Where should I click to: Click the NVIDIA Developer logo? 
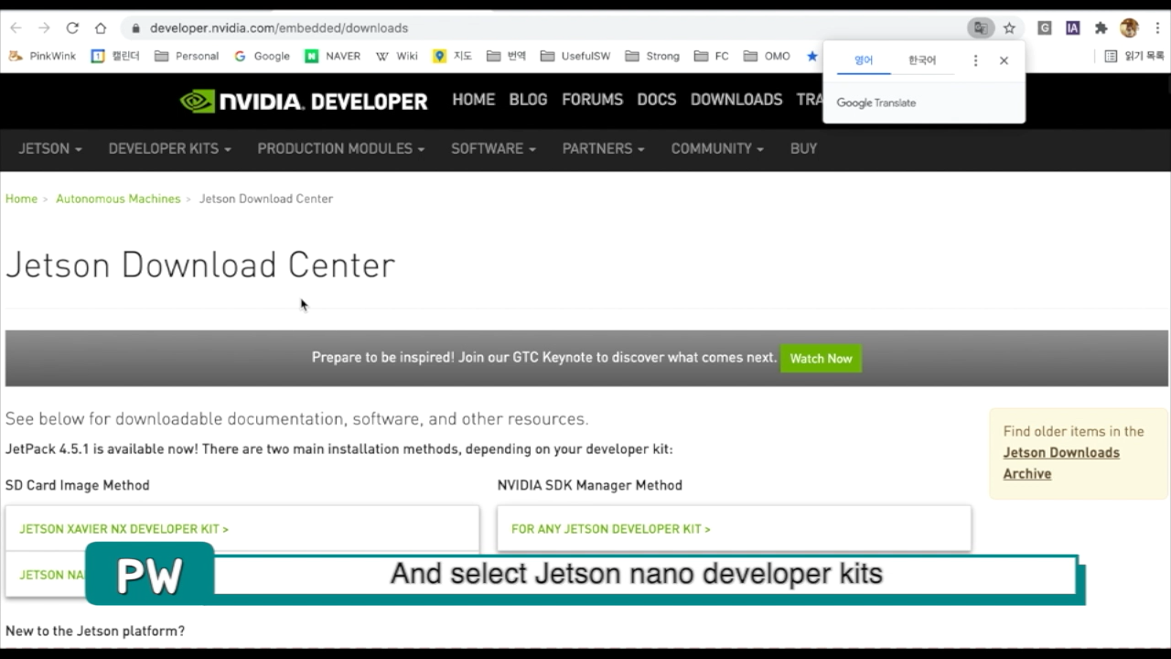click(x=304, y=101)
